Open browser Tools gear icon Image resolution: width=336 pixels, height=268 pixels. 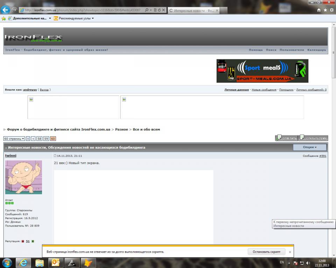[331, 10]
